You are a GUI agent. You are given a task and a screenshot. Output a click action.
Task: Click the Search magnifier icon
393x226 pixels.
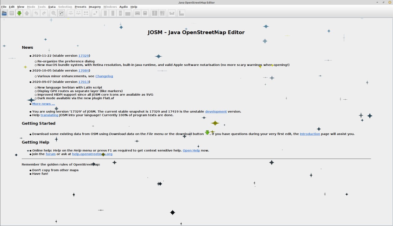(53, 13)
